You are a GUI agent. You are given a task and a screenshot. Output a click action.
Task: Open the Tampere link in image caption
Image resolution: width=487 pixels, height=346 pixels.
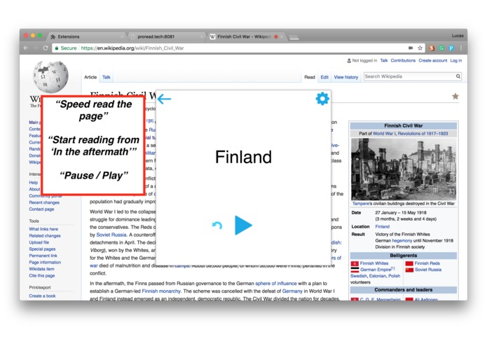pyautogui.click(x=361, y=204)
